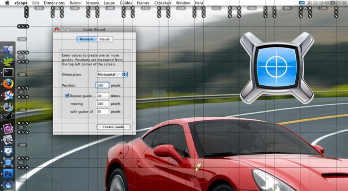Click the Create Guide button
The height and width of the screenshot is (191, 348).
(x=113, y=127)
